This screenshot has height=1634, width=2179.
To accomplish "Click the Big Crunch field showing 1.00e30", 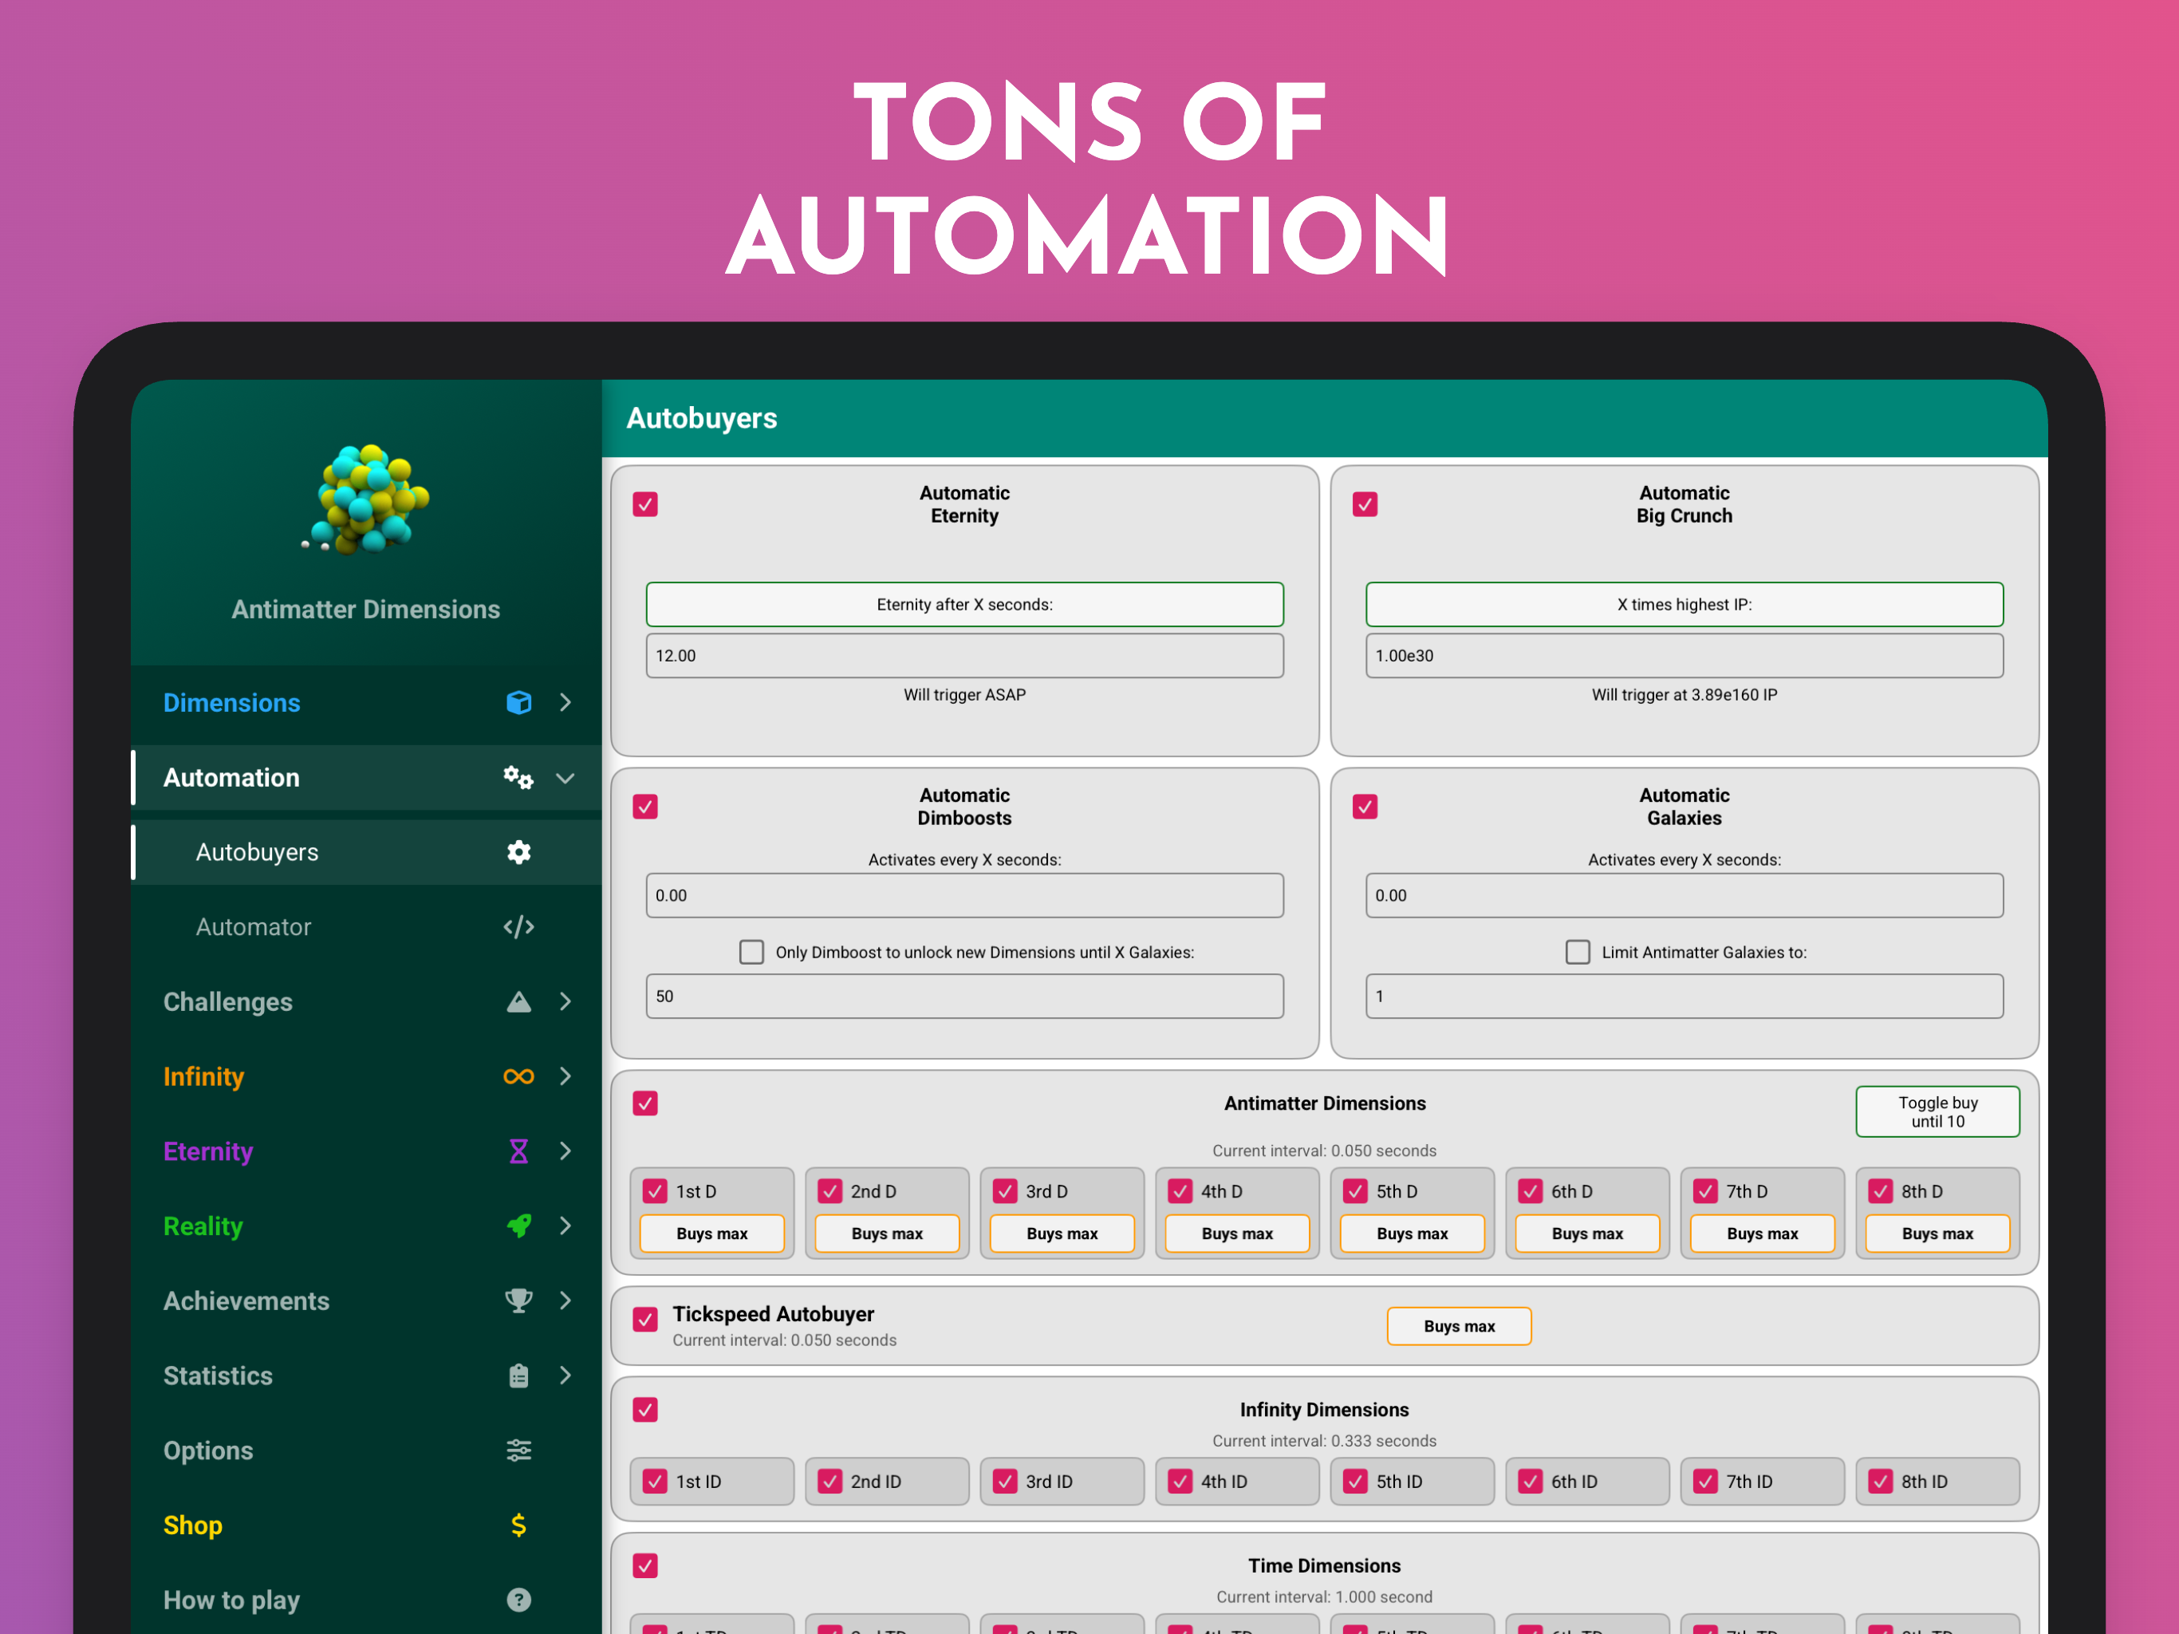I will [x=1684, y=655].
